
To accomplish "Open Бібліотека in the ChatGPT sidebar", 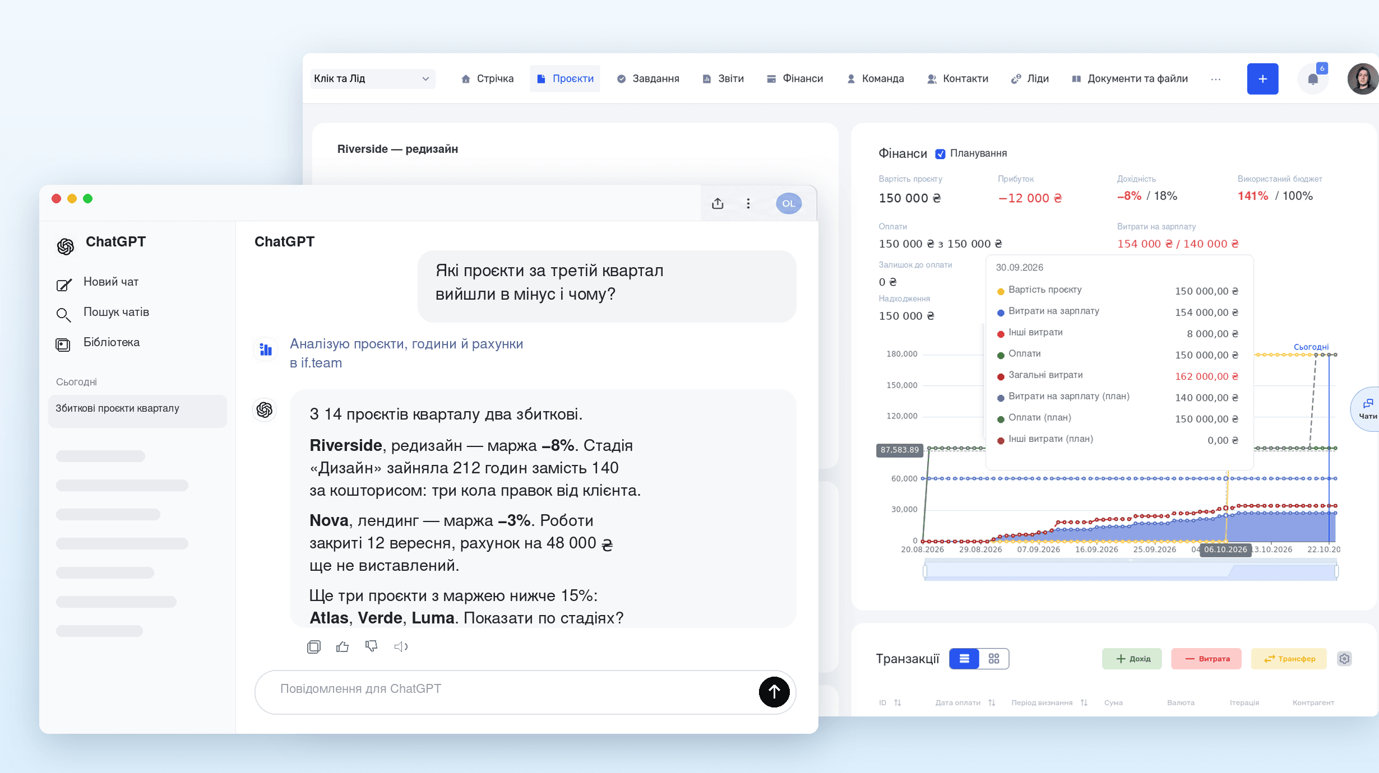I will (98, 343).
